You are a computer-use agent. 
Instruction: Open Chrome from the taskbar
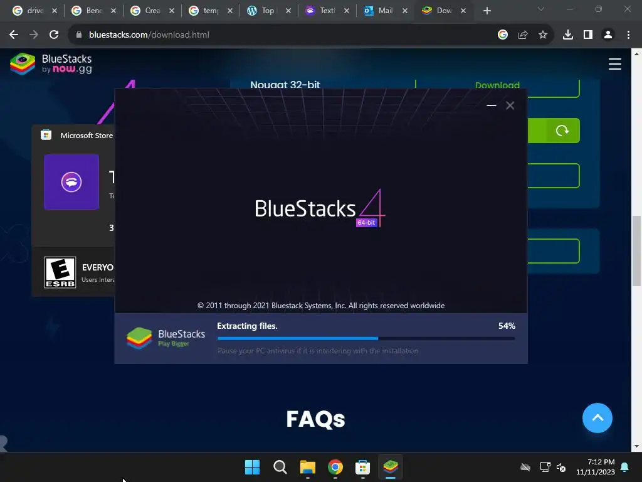335,467
